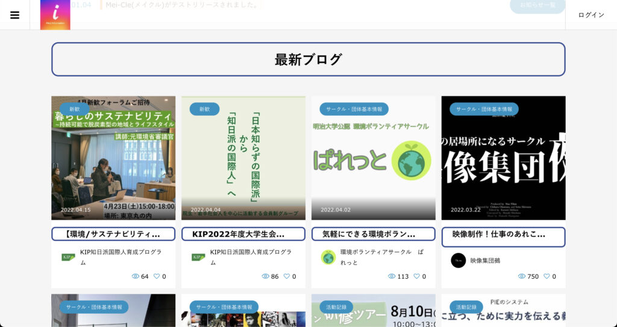Viewport: 617px width, 327px height.
Task: Click KIP logo on the 64-views card
Action: tap(69, 257)
